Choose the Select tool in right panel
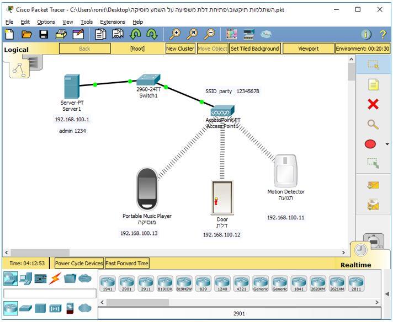This screenshot has height=322, width=393. pos(373,65)
